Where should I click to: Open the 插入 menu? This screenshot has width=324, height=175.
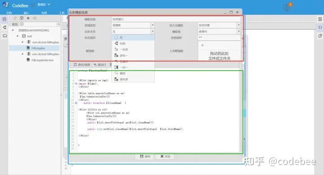click(x=26, y=13)
